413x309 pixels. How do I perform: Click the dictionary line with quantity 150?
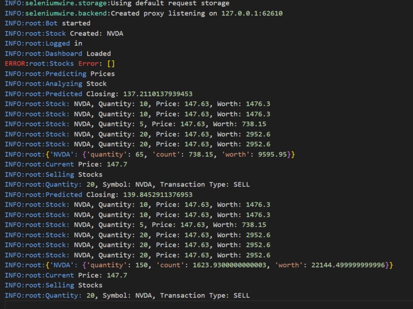199,265
